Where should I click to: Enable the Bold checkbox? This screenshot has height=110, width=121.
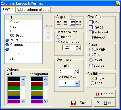[91, 22]
